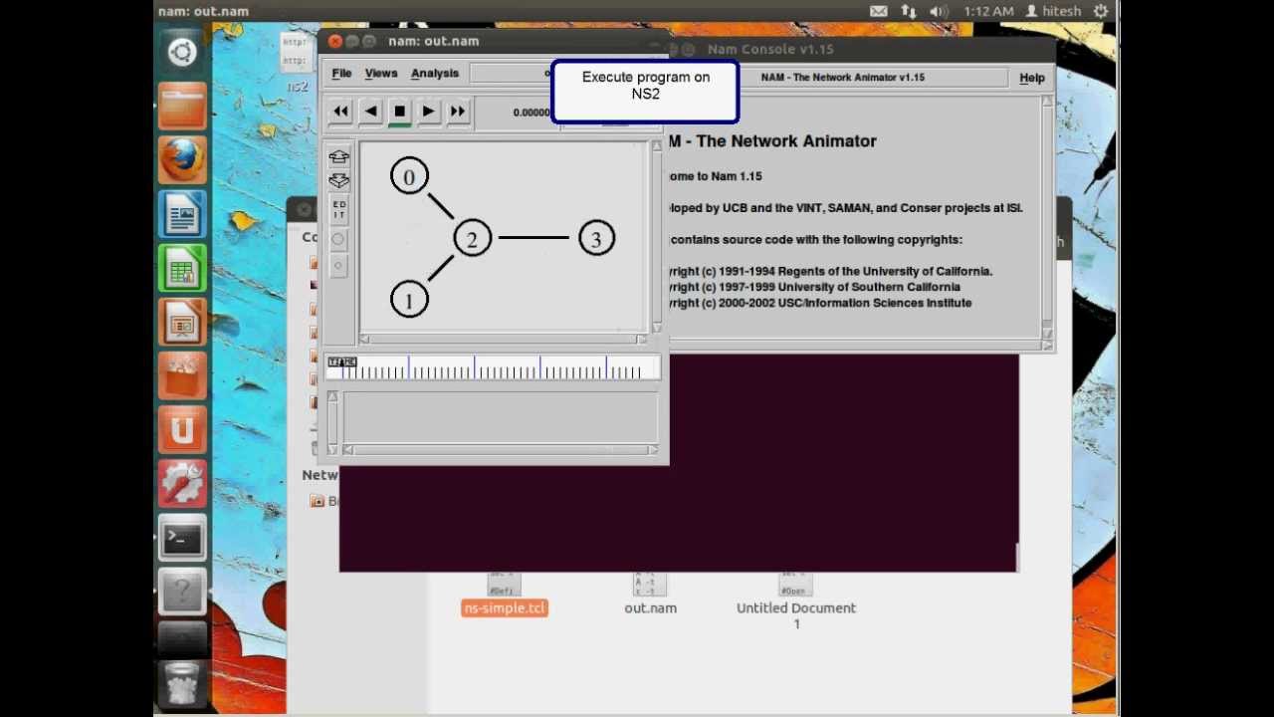The height and width of the screenshot is (717, 1274).
Task: Click 'NAM - The Network Animator v1.15' label
Action: pos(842,78)
